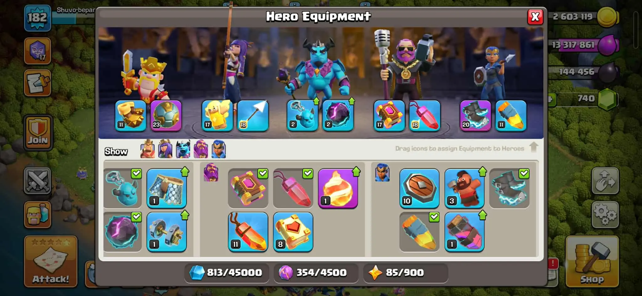Viewport: 642px width, 296px height.
Task: Select the level 3 Hog Rider Puppet
Action: [464, 188]
